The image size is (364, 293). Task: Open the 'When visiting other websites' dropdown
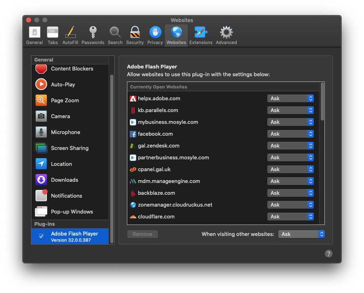(301, 234)
